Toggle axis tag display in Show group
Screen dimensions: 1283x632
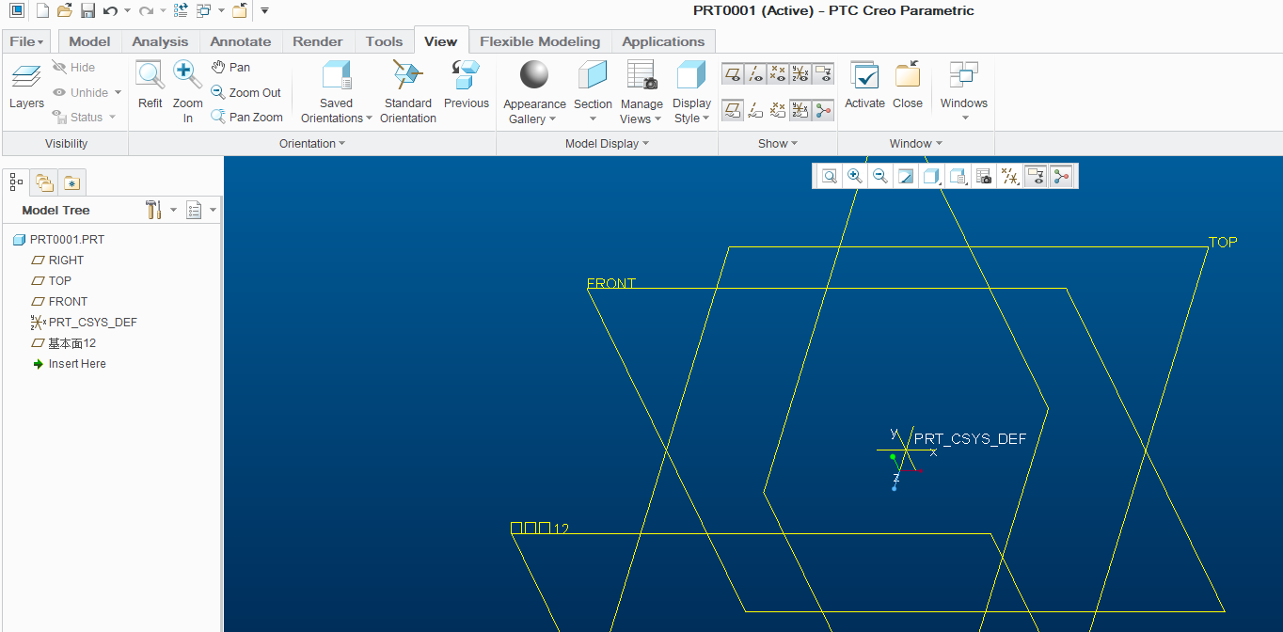[x=755, y=111]
